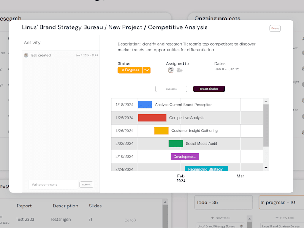Click the timeline vertical scrollbar thumb
Viewport: 304px width, 228px height.
(x=266, y=125)
